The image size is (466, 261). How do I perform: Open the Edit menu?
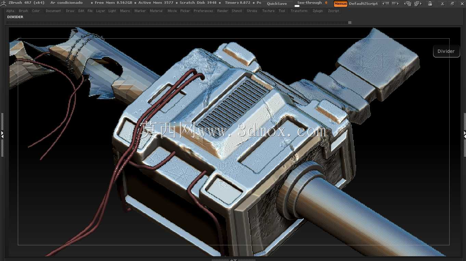[81, 11]
